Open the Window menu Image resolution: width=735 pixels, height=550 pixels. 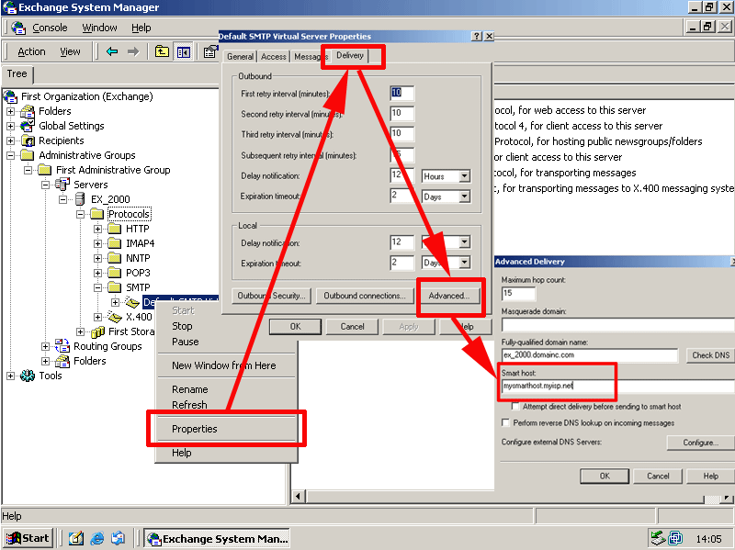pyautogui.click(x=99, y=28)
